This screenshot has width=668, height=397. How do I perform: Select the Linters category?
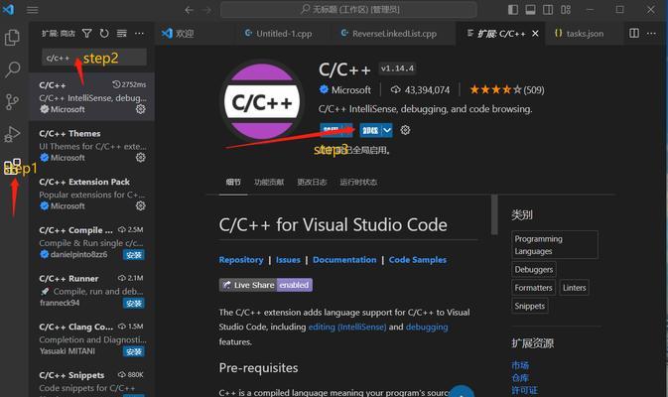pyautogui.click(x=575, y=288)
